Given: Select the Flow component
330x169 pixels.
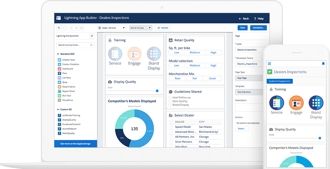Looking at the screenshot, I should pos(63,73).
